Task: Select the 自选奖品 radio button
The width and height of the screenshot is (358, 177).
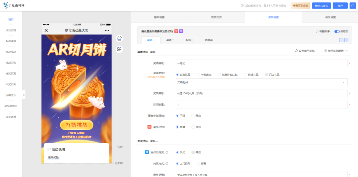Action: (x=177, y=75)
